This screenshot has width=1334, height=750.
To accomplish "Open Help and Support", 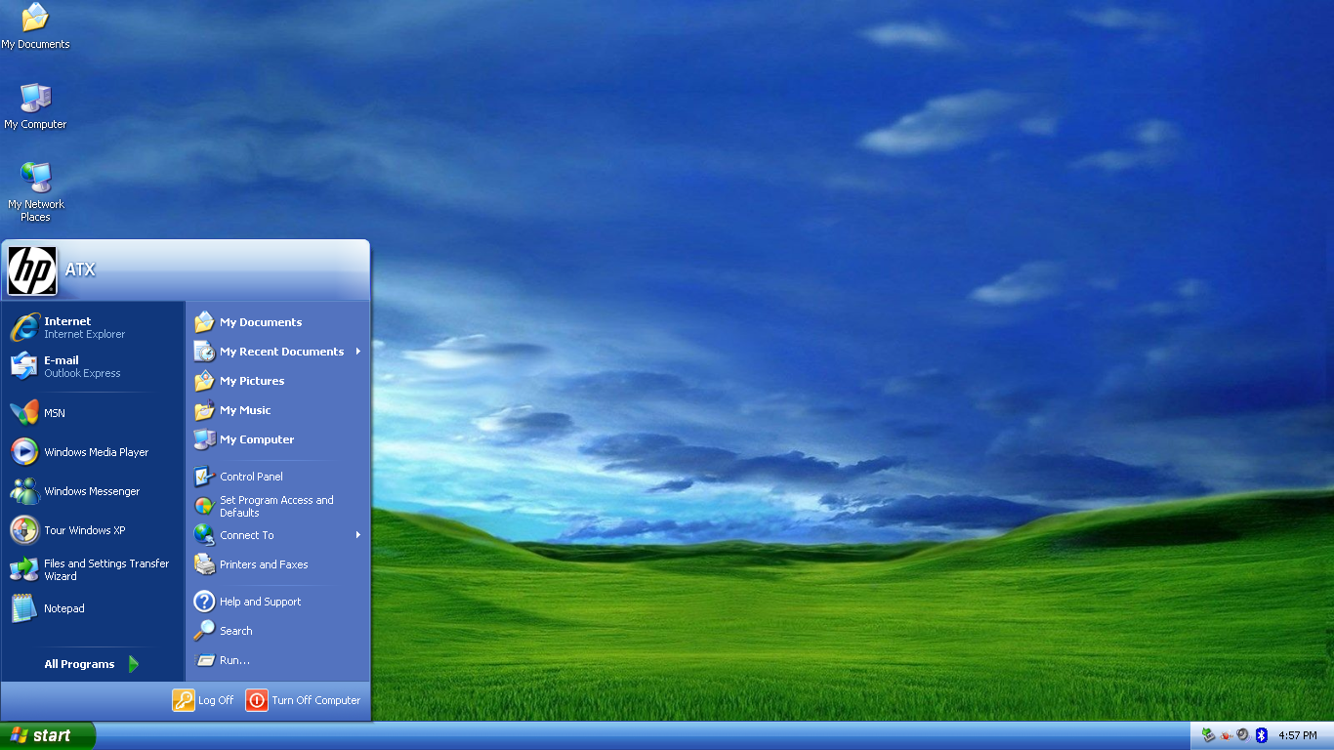I will [277, 602].
